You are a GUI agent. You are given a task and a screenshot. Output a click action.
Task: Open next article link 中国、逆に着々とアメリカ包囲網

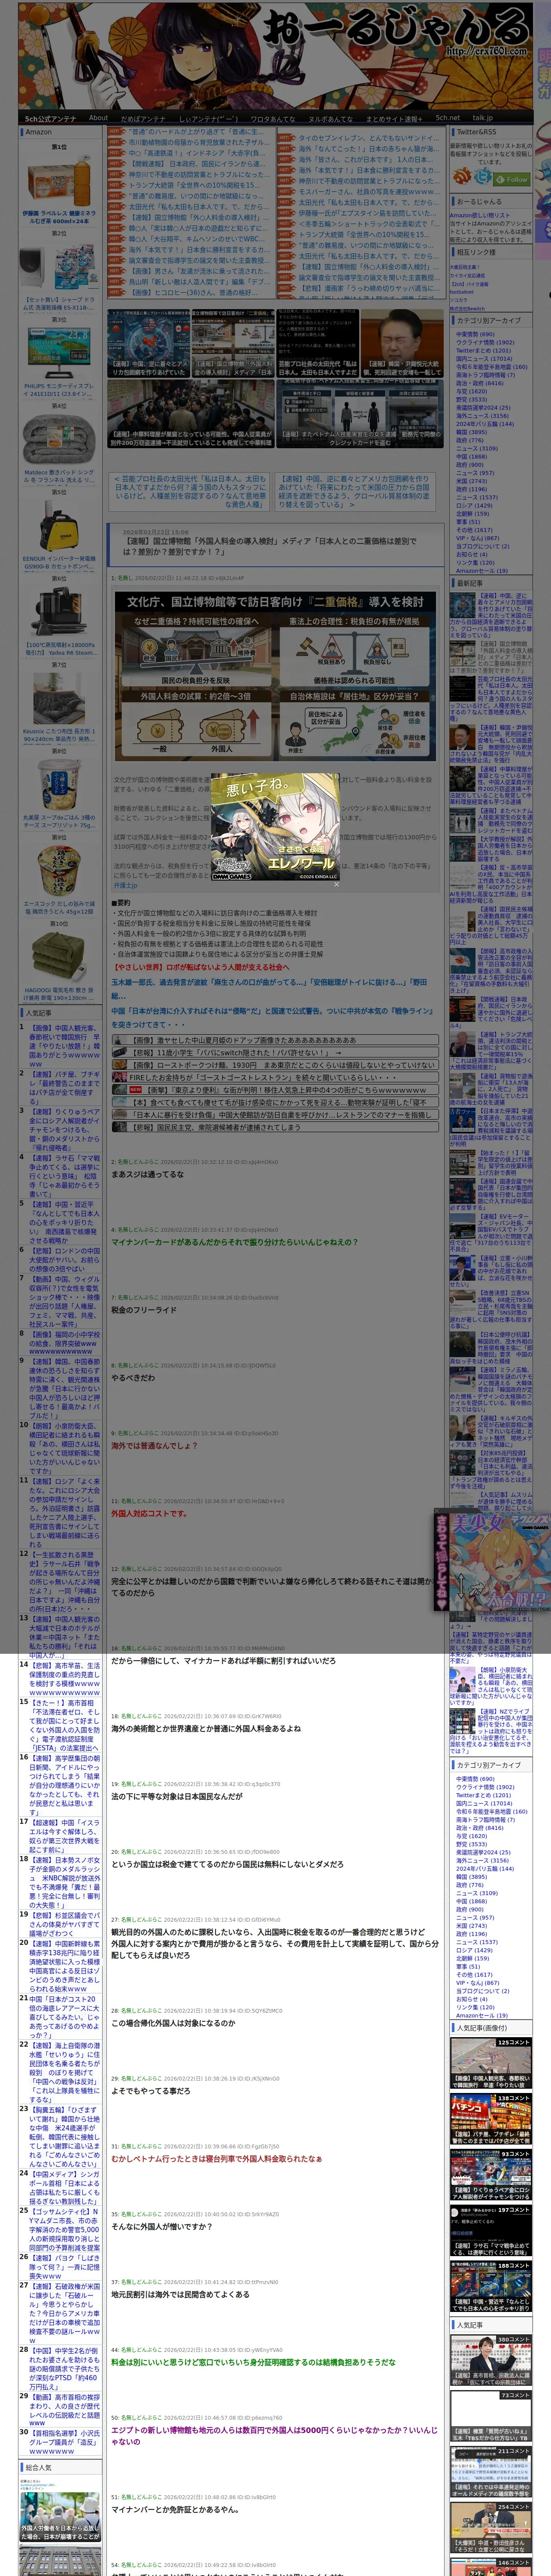tap(354, 492)
